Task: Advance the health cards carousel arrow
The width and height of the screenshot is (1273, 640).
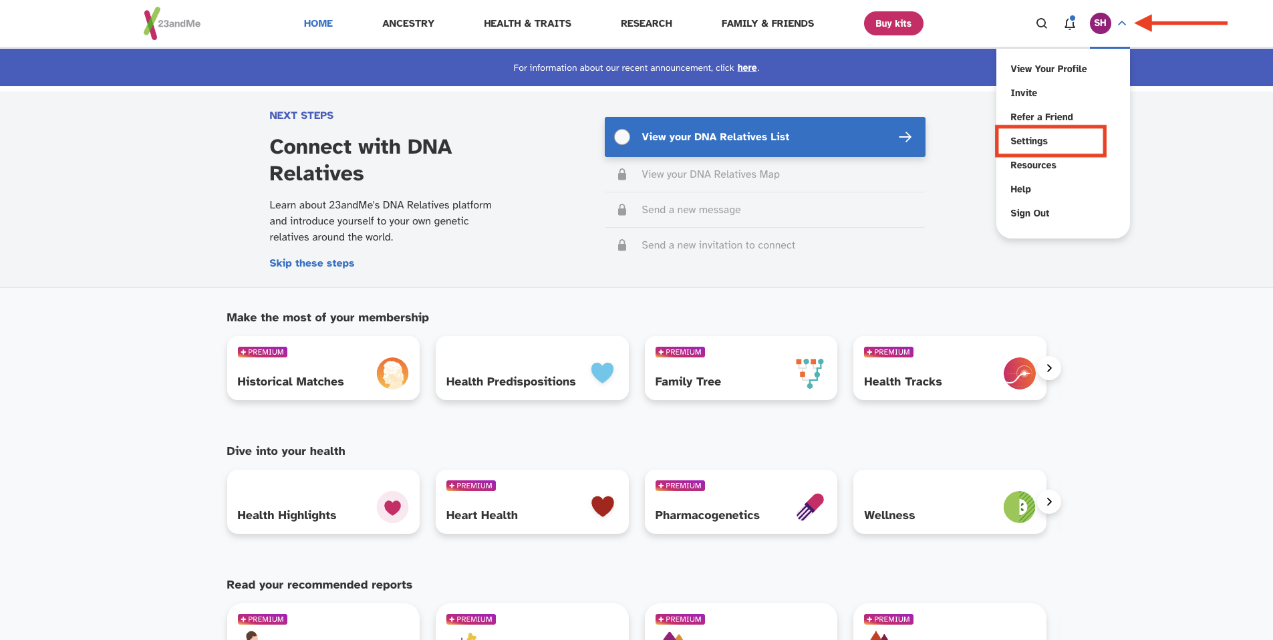Action: click(x=1049, y=502)
